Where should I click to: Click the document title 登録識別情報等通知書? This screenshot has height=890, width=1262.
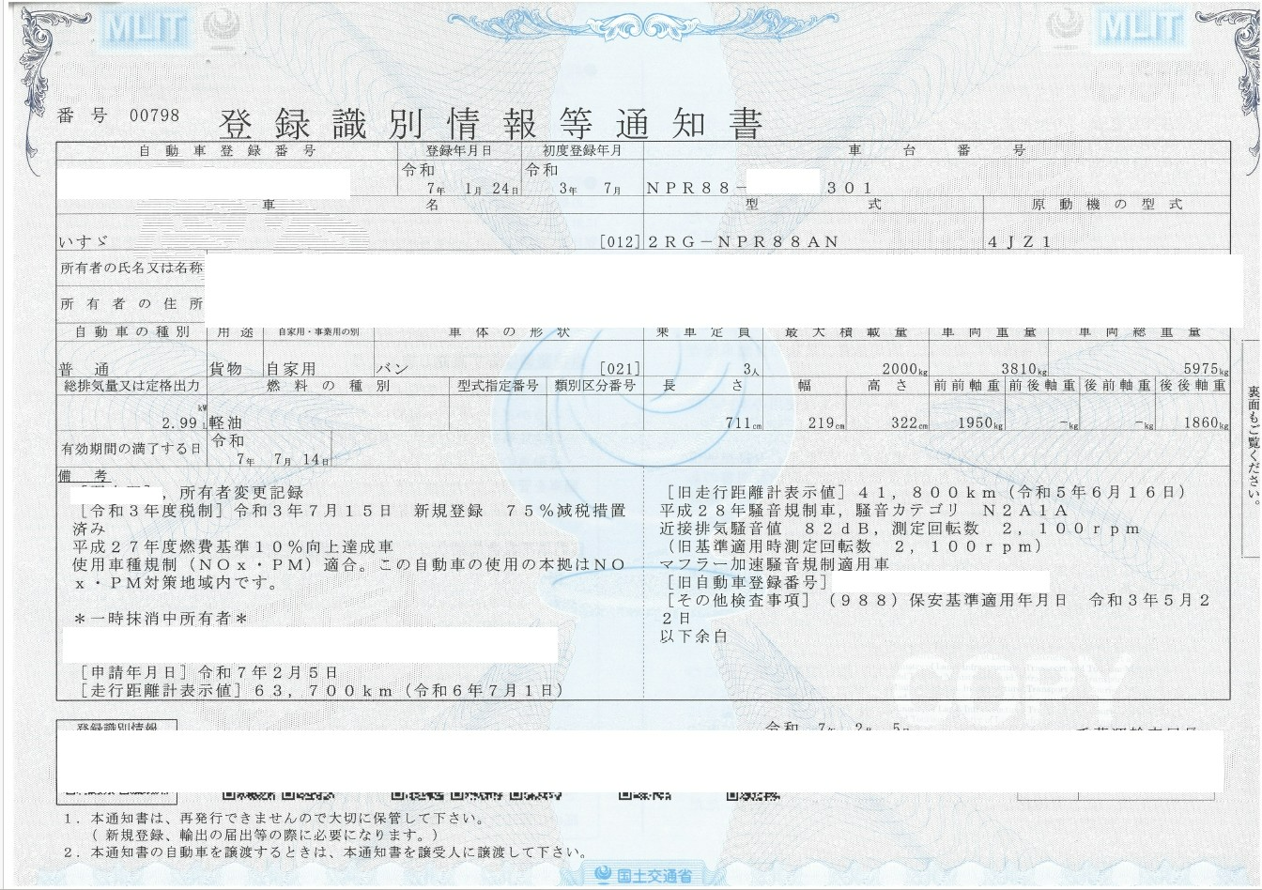[x=490, y=123]
